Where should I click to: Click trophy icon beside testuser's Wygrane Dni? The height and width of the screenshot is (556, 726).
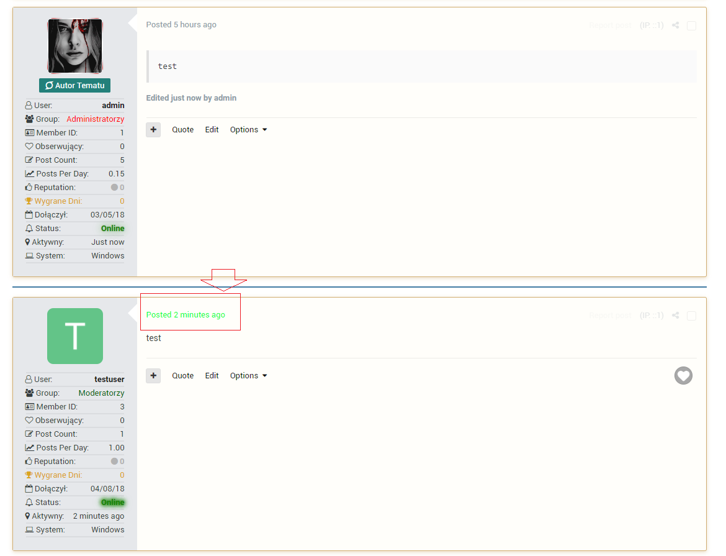29,475
